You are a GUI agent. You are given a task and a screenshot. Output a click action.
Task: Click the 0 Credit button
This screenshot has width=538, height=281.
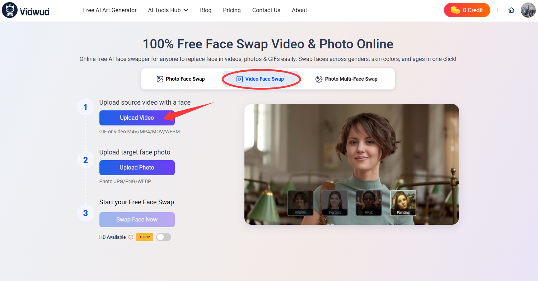point(467,10)
